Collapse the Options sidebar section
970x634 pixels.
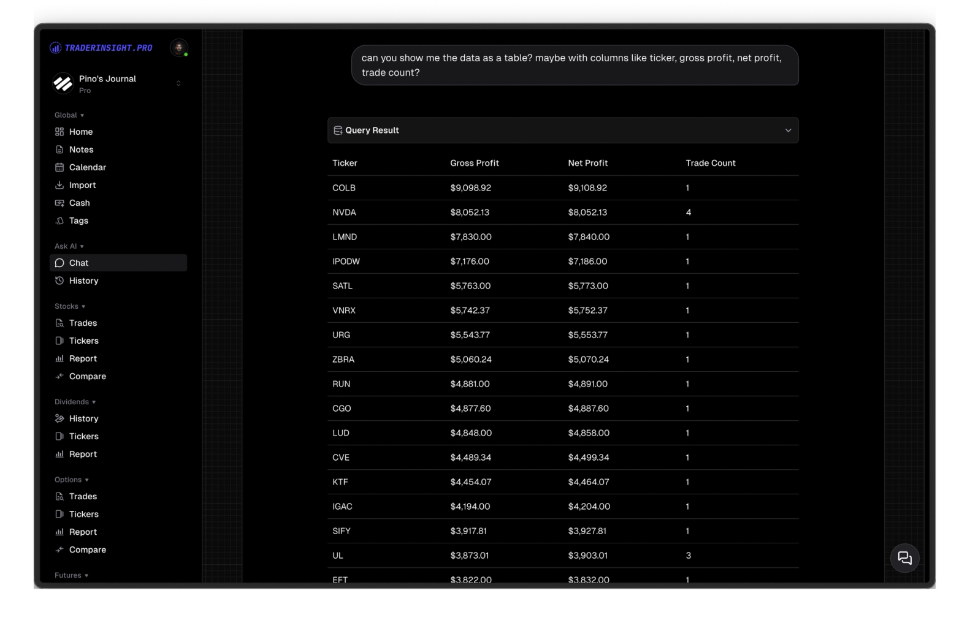[x=72, y=480]
